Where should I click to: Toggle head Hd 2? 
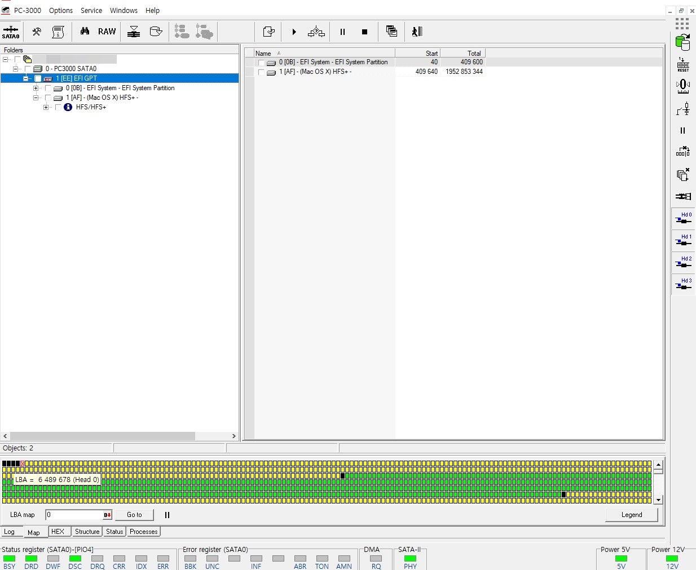(683, 262)
